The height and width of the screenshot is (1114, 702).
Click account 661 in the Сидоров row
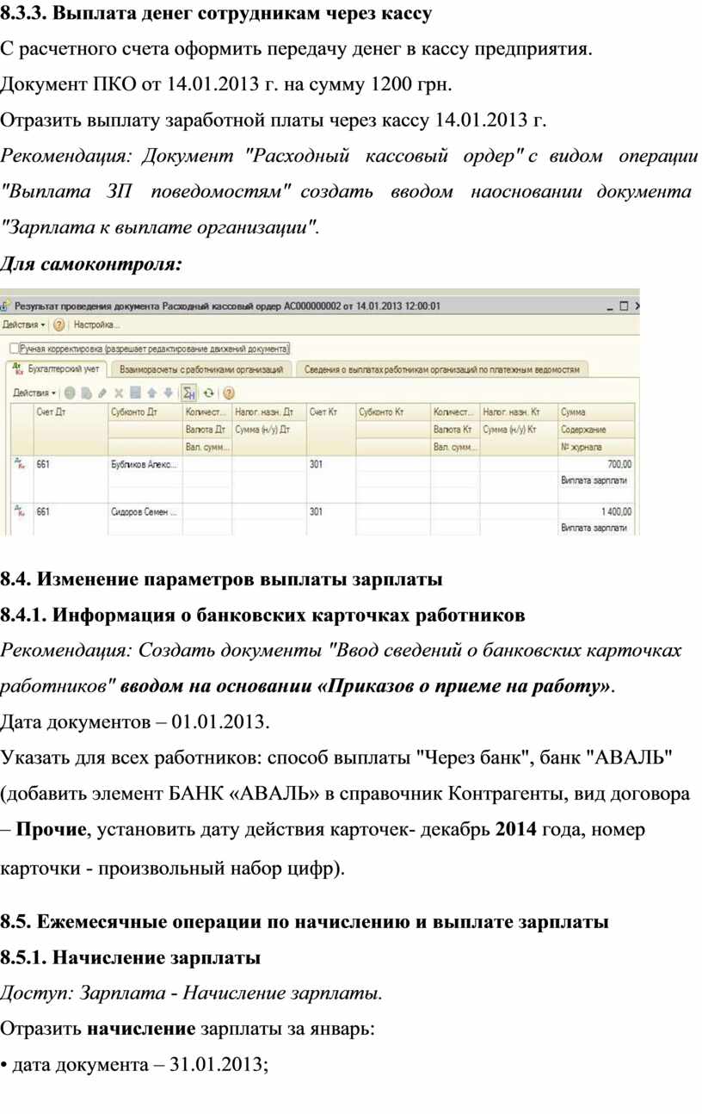click(44, 512)
